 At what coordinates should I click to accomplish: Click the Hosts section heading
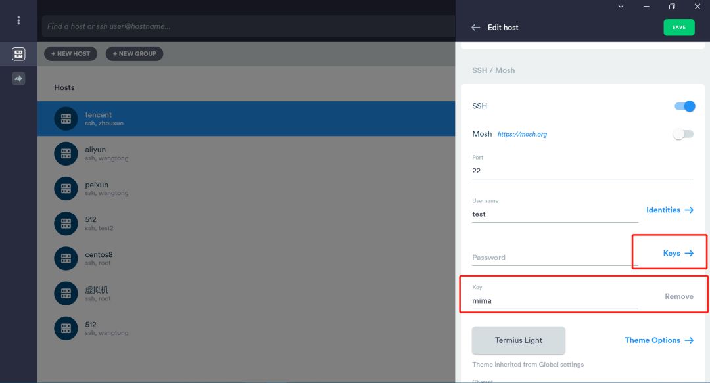point(64,87)
